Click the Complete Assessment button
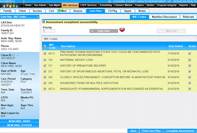This screenshot has height=133, width=197. [180, 131]
